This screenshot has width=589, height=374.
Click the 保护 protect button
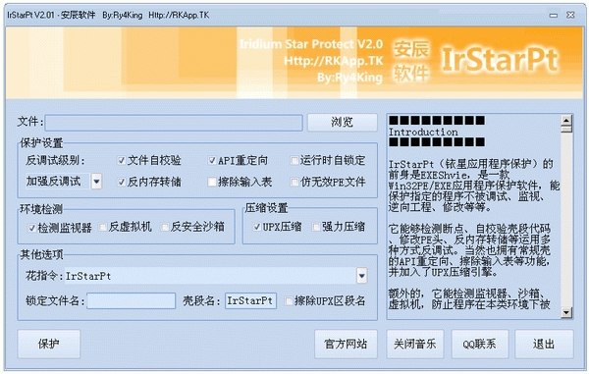[49, 344]
